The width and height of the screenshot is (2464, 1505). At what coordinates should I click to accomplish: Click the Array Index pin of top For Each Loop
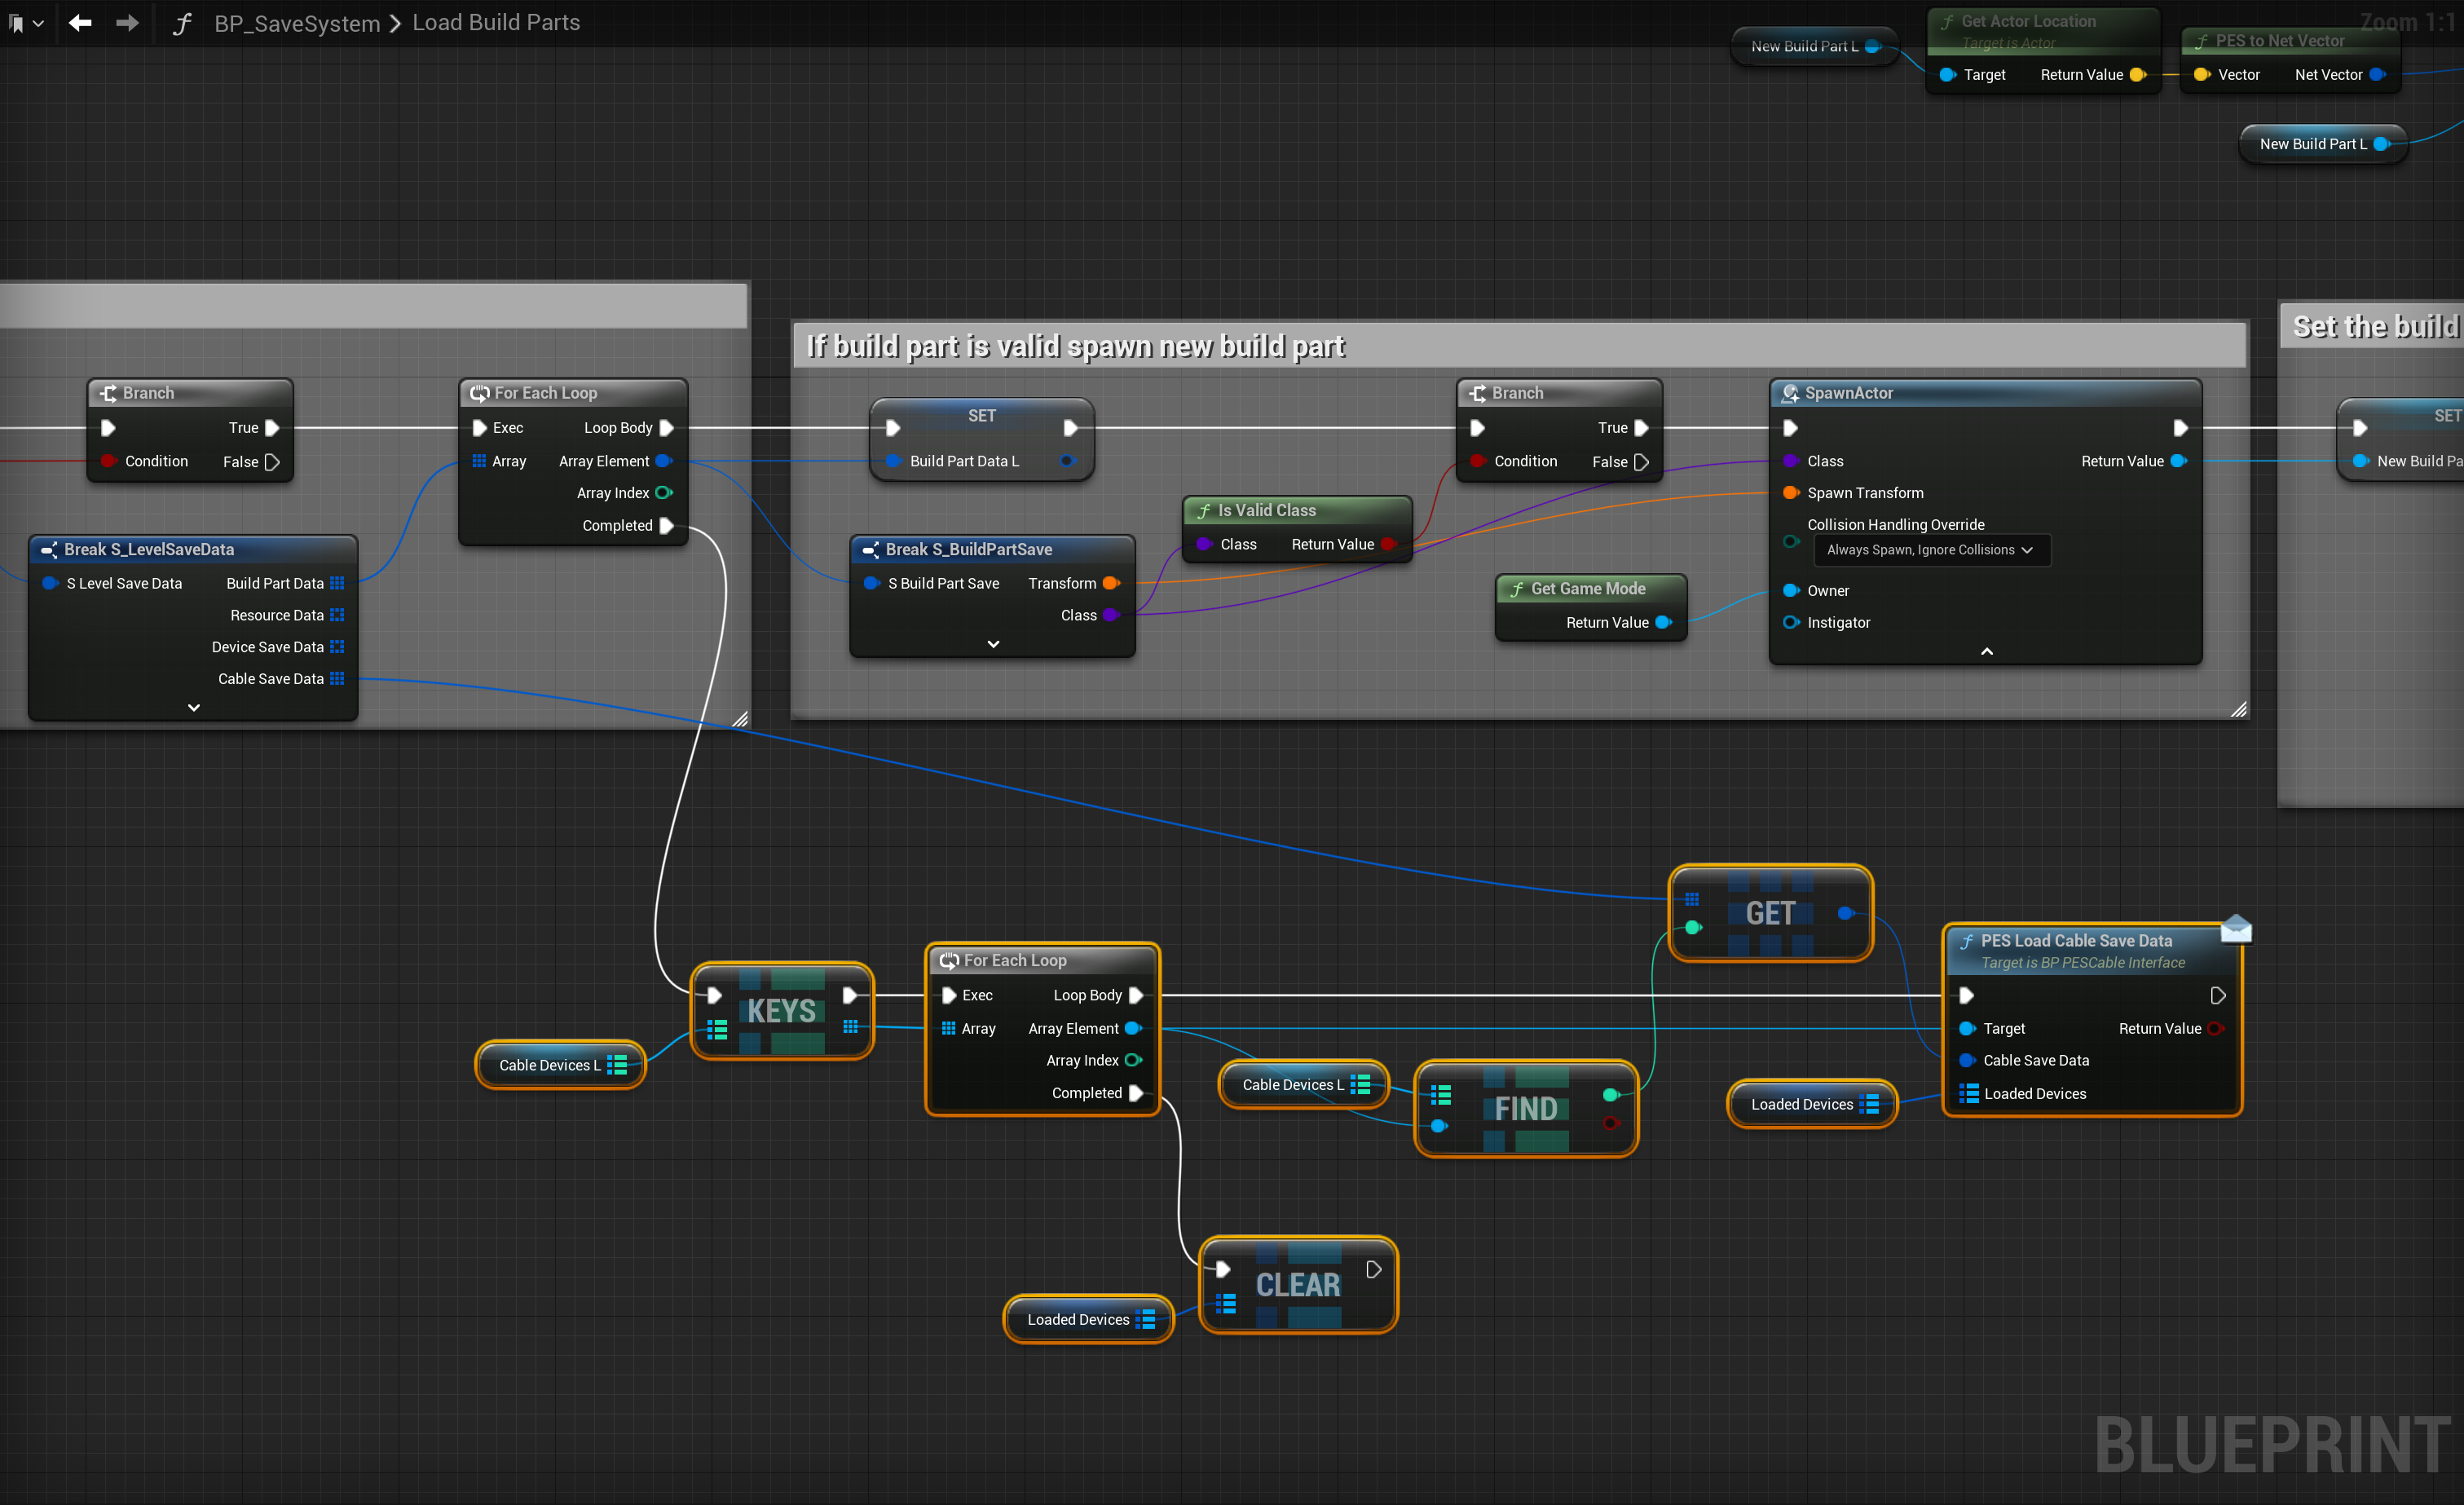[663, 493]
